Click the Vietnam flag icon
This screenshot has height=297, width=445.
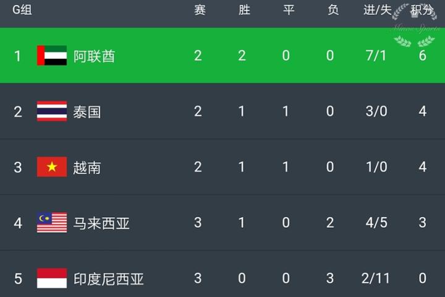52,167
